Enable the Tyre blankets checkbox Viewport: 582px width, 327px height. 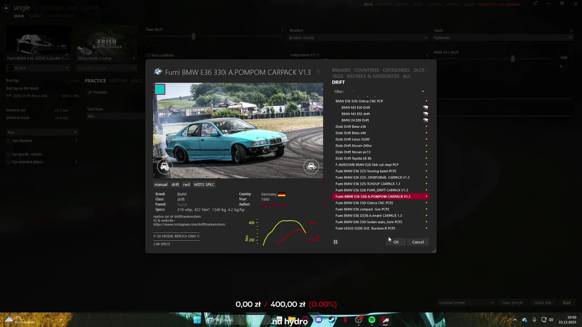pos(9,141)
